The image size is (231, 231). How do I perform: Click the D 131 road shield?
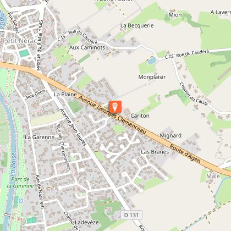[131, 215]
